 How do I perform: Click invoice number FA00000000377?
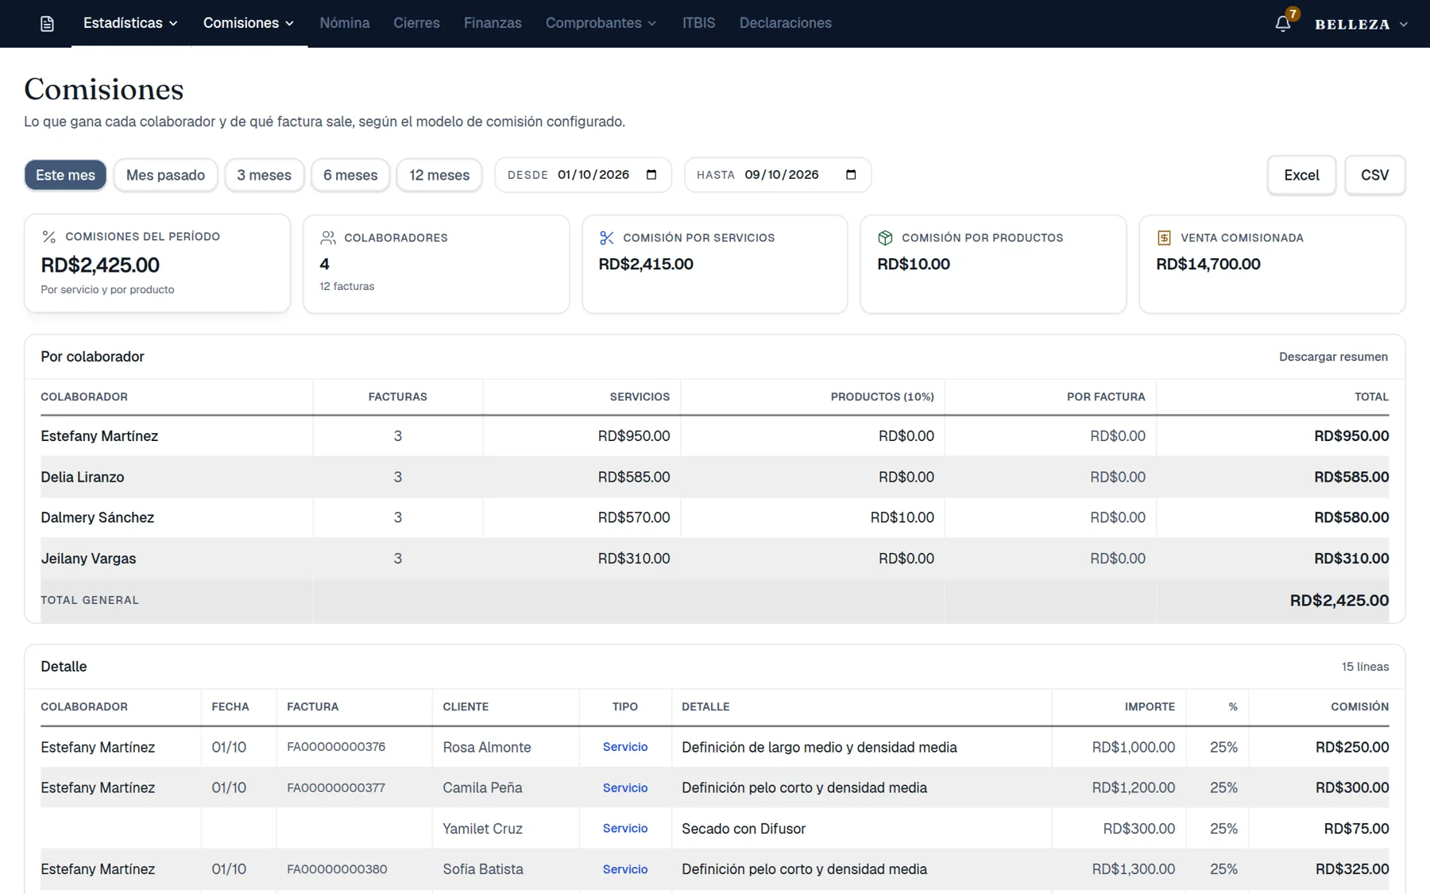(336, 788)
